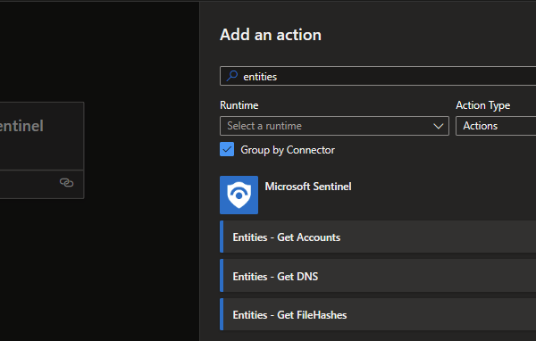Select Entities - Get Accounts action

pos(378,237)
